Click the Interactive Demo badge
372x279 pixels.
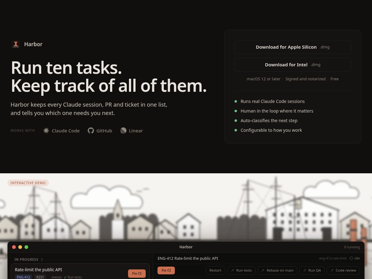[x=28, y=183]
